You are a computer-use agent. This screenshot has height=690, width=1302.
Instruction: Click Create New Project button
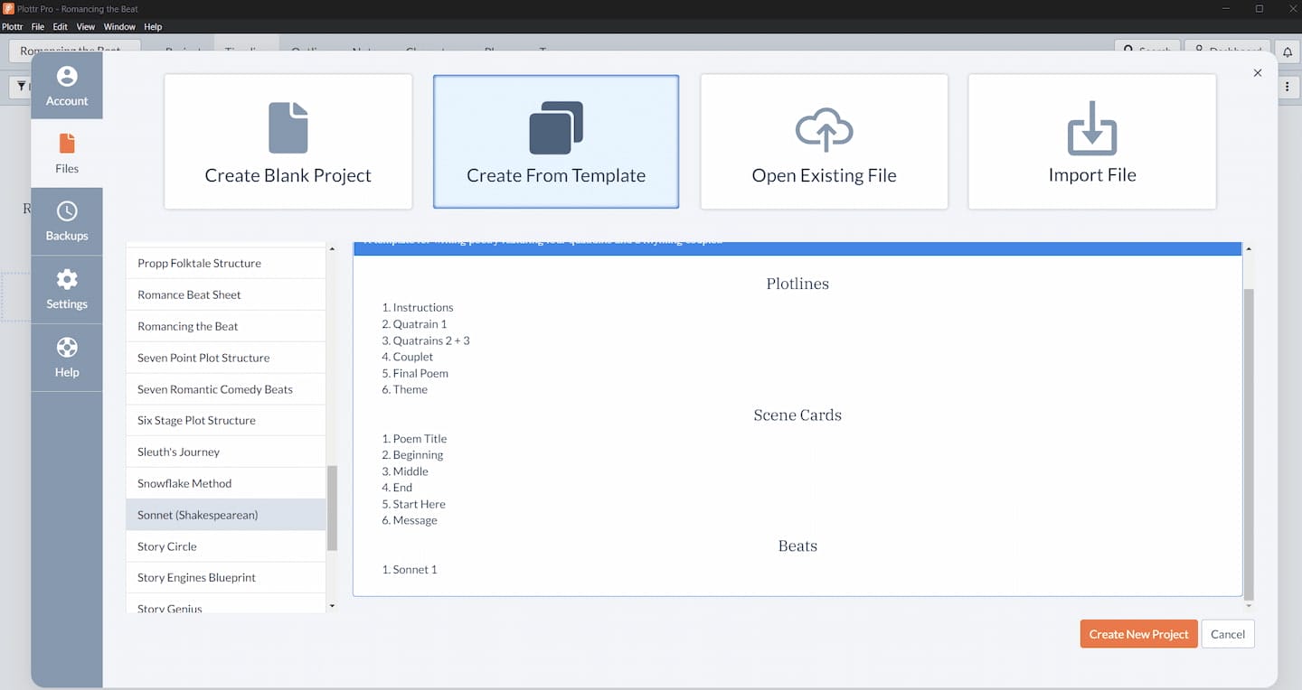pos(1139,634)
